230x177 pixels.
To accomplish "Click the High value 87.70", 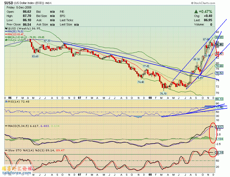I will click(x=27, y=16).
